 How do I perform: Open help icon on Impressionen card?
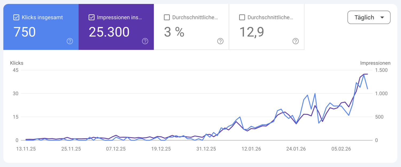(145, 41)
